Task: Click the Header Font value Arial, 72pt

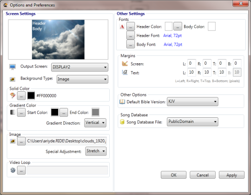Action: 172,35
